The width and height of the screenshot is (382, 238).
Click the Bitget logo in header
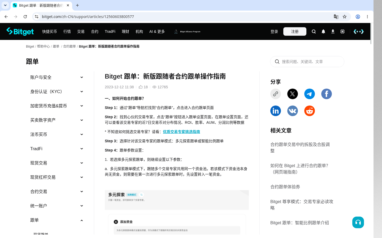[x=20, y=31]
